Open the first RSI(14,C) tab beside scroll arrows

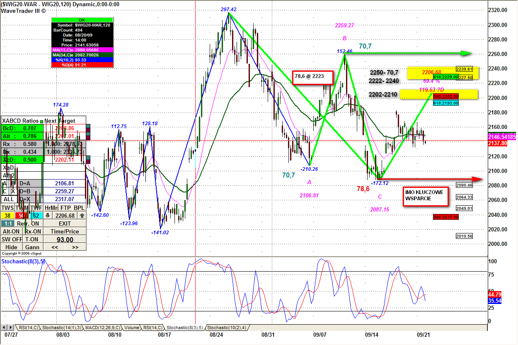27,328
